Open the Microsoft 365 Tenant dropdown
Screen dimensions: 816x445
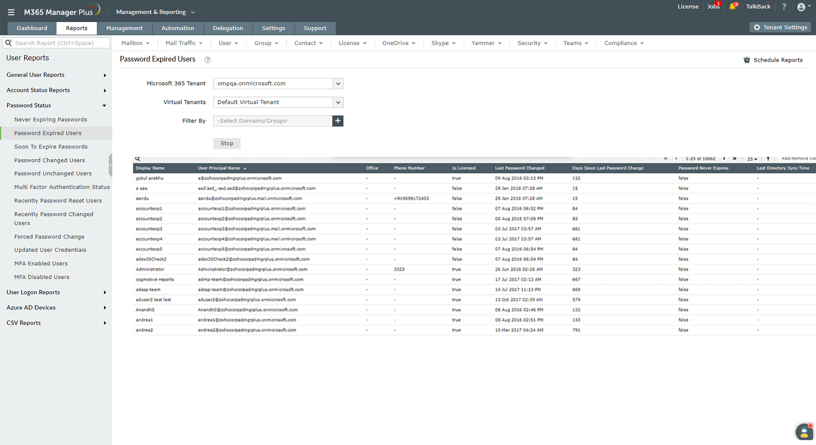(x=278, y=83)
